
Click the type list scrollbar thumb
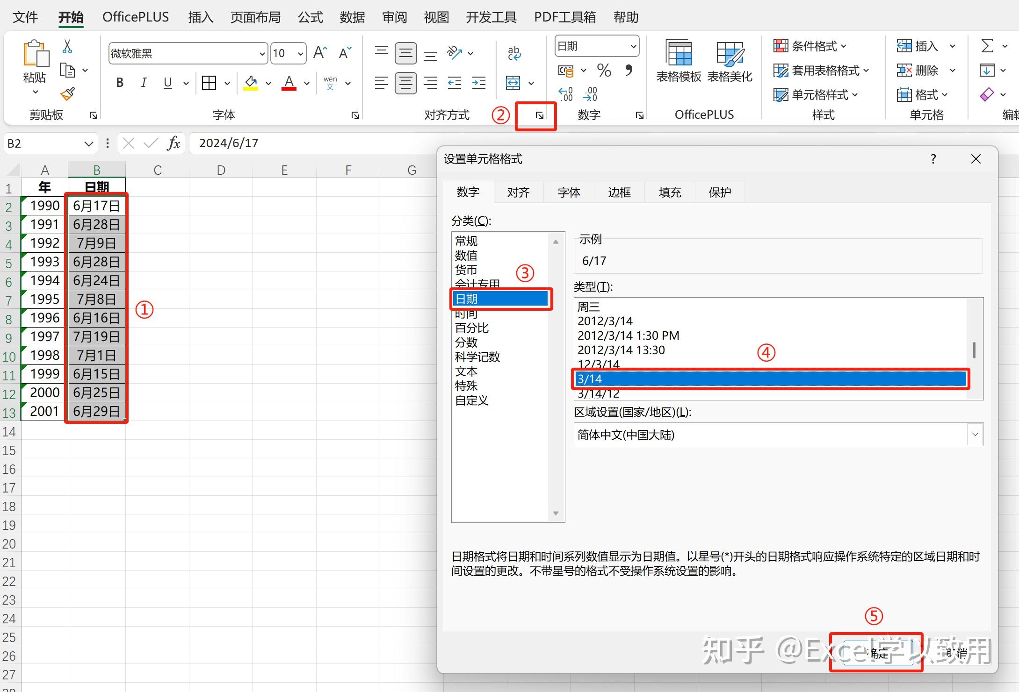(x=975, y=350)
